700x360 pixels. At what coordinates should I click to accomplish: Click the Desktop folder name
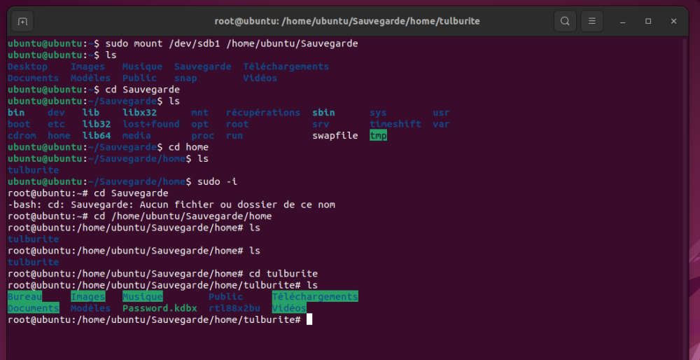click(28, 67)
